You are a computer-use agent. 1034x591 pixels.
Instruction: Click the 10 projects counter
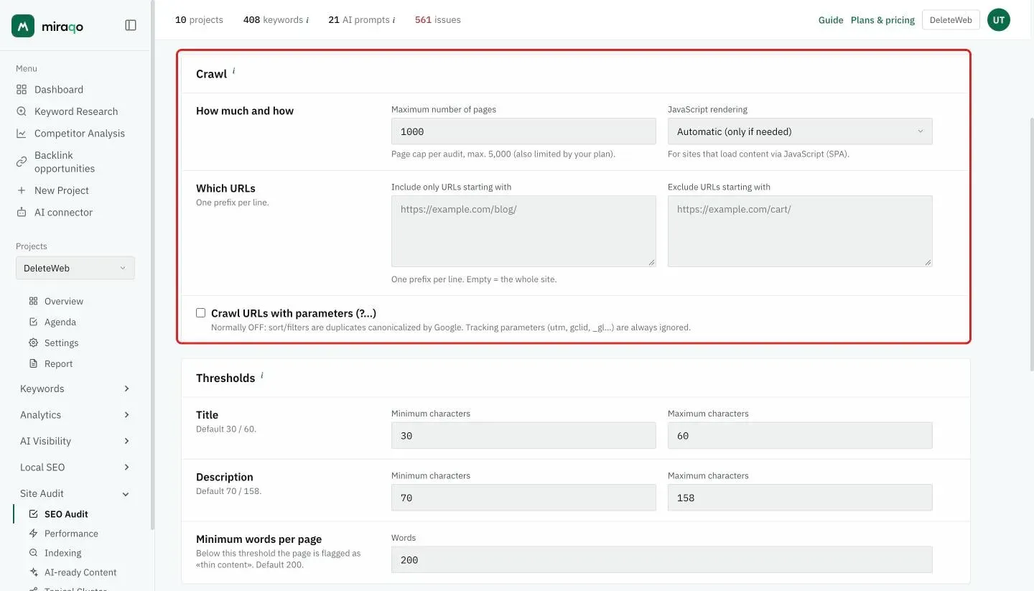coord(199,20)
